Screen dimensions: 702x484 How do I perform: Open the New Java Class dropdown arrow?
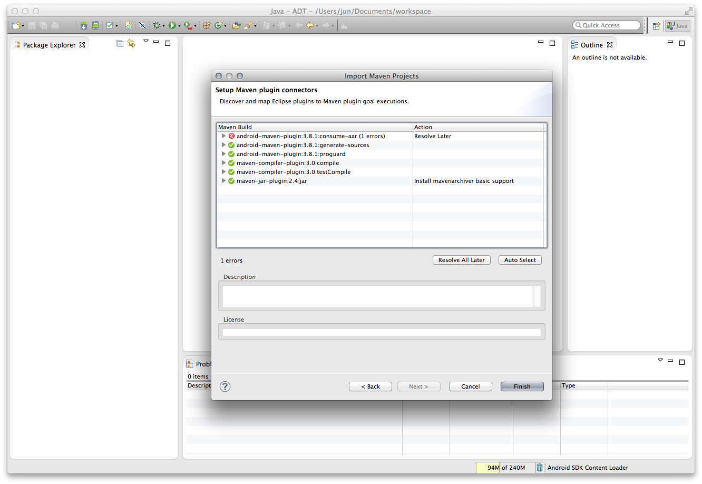[x=225, y=26]
